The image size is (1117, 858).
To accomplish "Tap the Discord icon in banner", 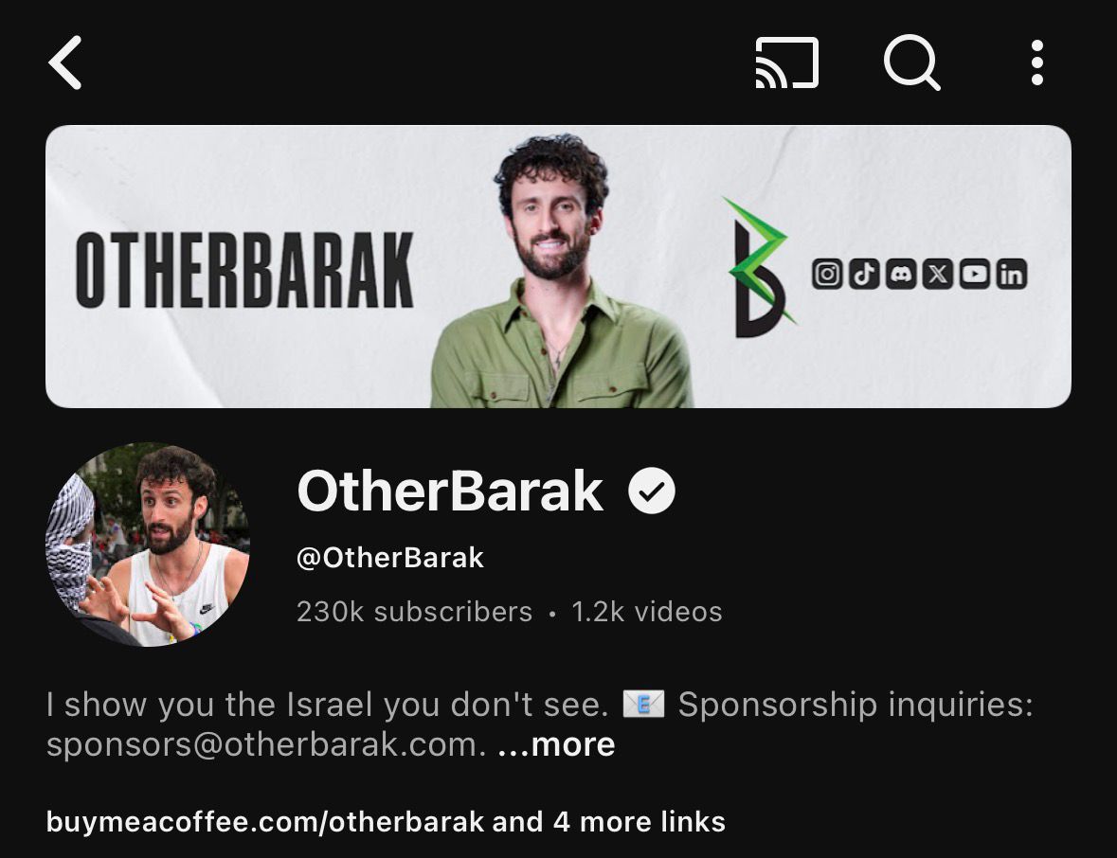I will (x=901, y=274).
